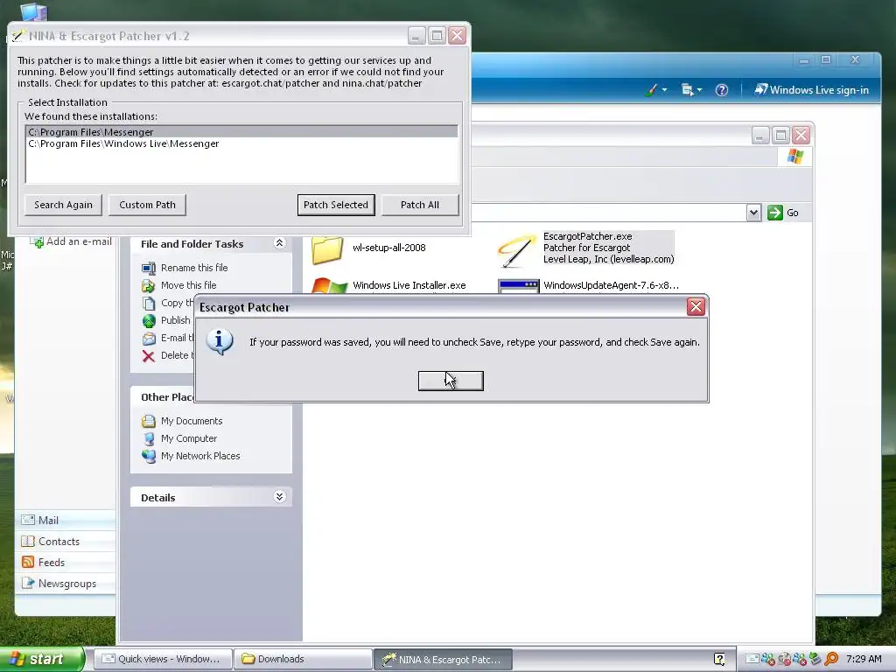Viewport: 896px width, 672px height.
Task: Switch to Quick views taskbar window
Action: point(163,659)
